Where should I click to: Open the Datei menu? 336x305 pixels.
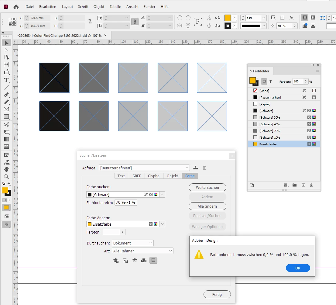[29, 7]
